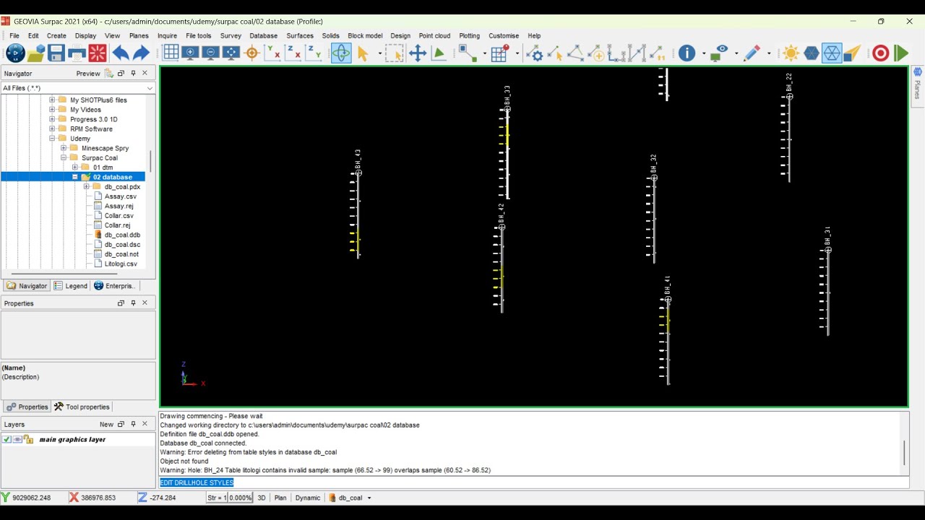Click the solid blue hexagon faces icon
This screenshot has width=925, height=520.
(812, 53)
